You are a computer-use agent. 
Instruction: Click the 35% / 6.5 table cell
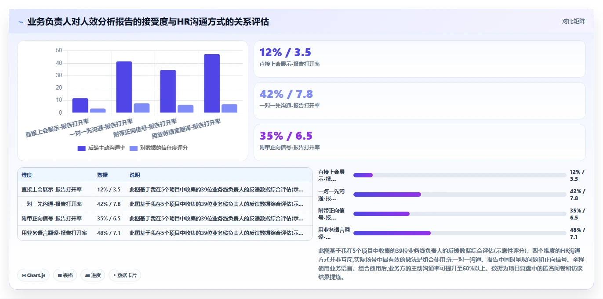(x=109, y=219)
